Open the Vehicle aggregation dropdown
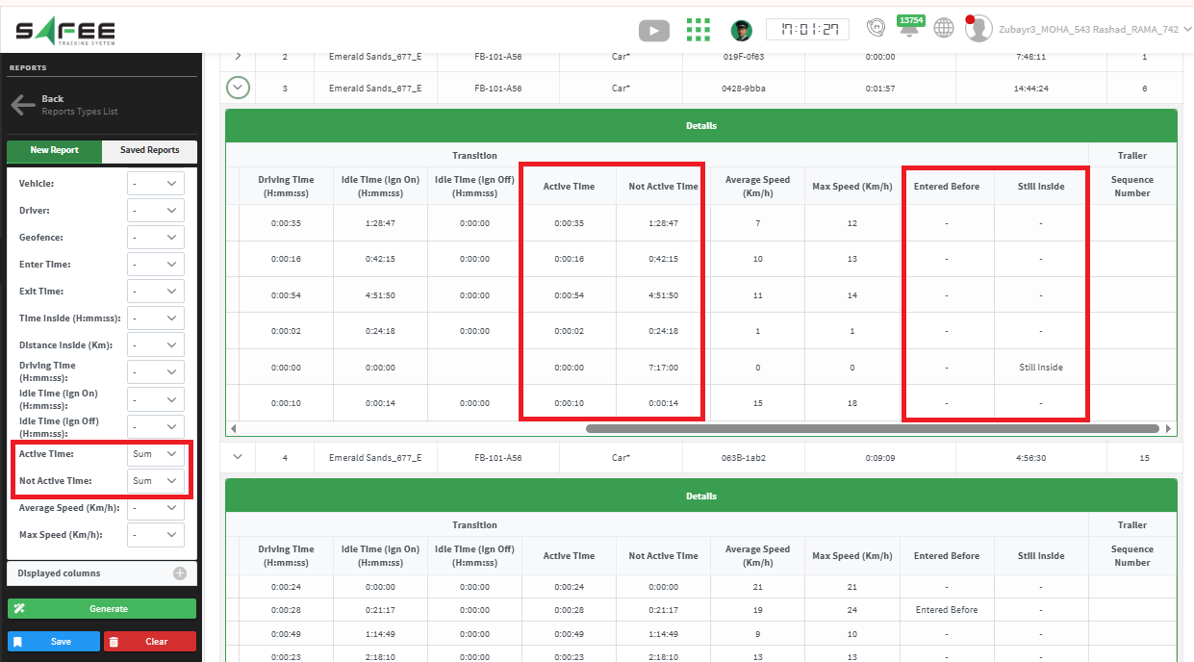 pyautogui.click(x=155, y=183)
